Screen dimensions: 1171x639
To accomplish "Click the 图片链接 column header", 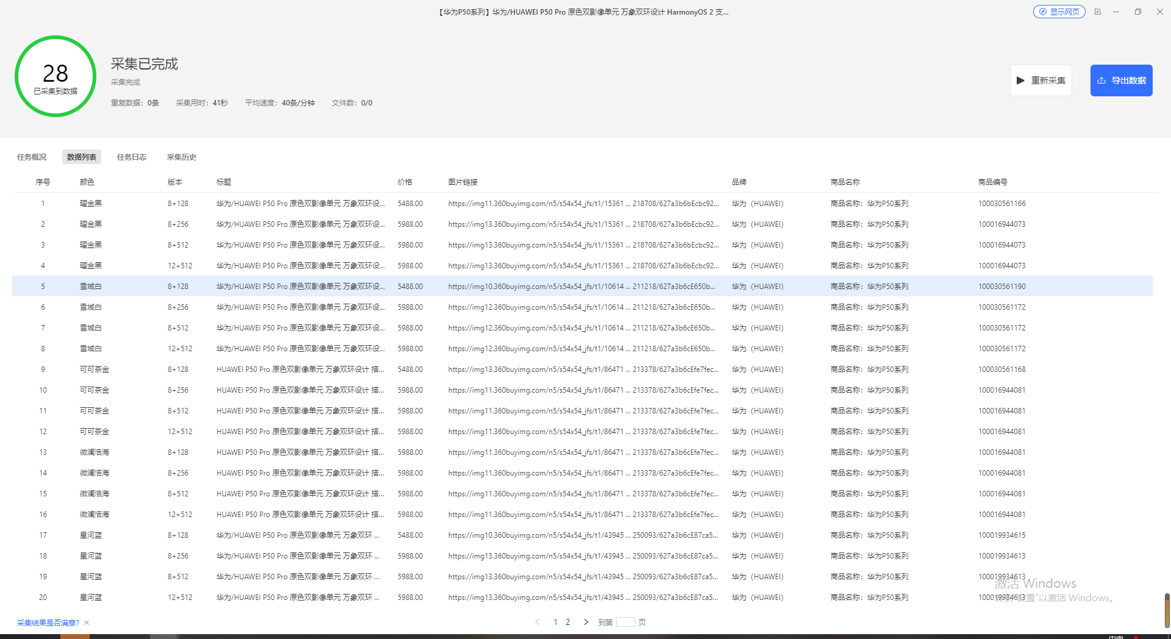I will pyautogui.click(x=463, y=182).
